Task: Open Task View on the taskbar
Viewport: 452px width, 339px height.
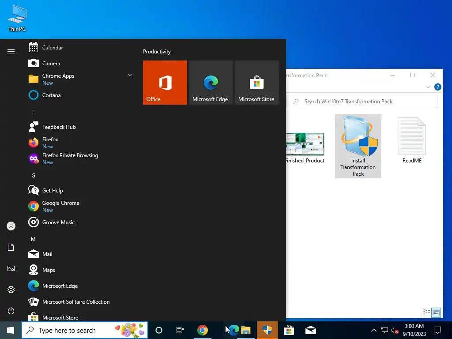Action: (x=180, y=330)
